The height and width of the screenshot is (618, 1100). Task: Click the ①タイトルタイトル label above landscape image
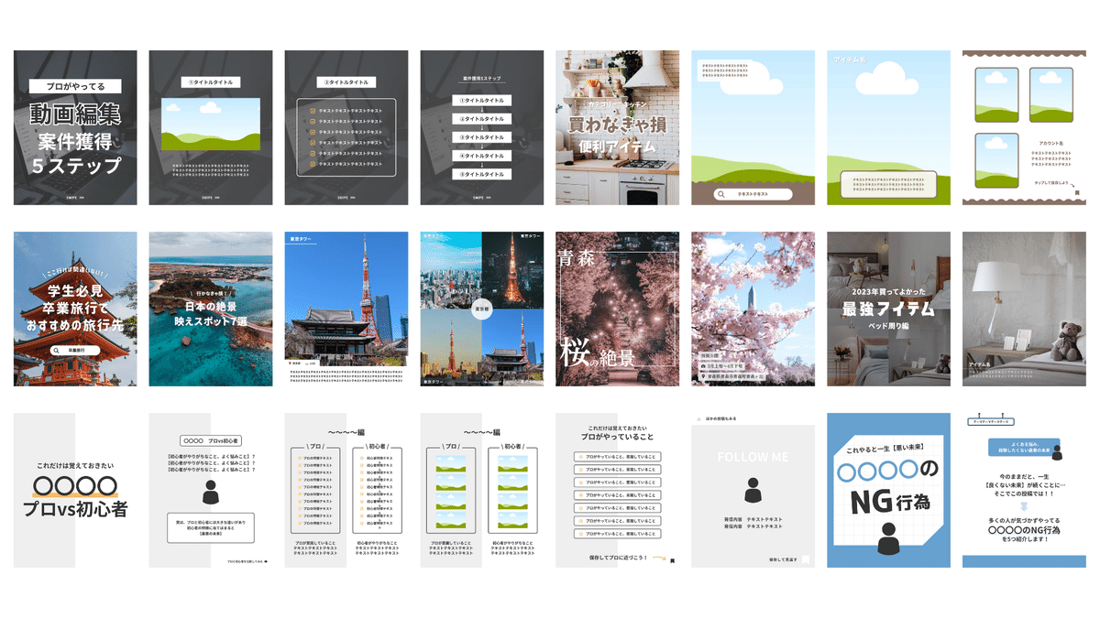[x=210, y=82]
